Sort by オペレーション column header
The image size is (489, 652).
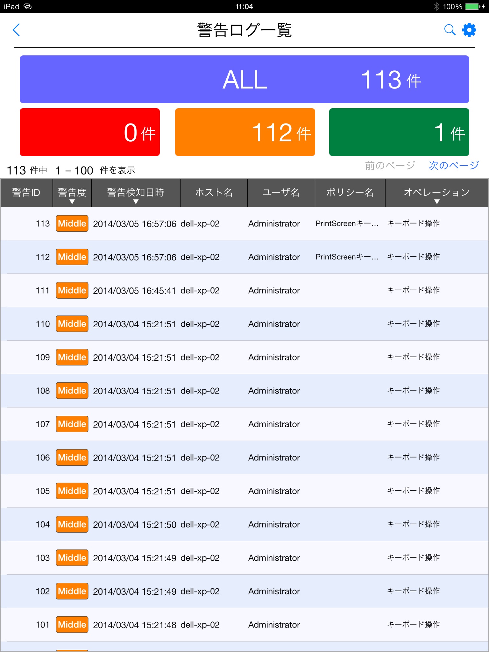pyautogui.click(x=437, y=193)
